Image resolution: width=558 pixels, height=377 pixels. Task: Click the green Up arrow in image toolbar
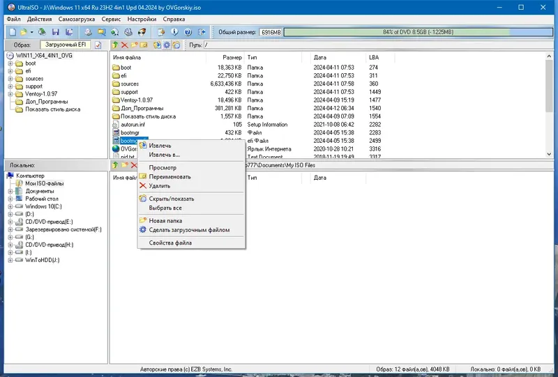pyautogui.click(x=115, y=45)
